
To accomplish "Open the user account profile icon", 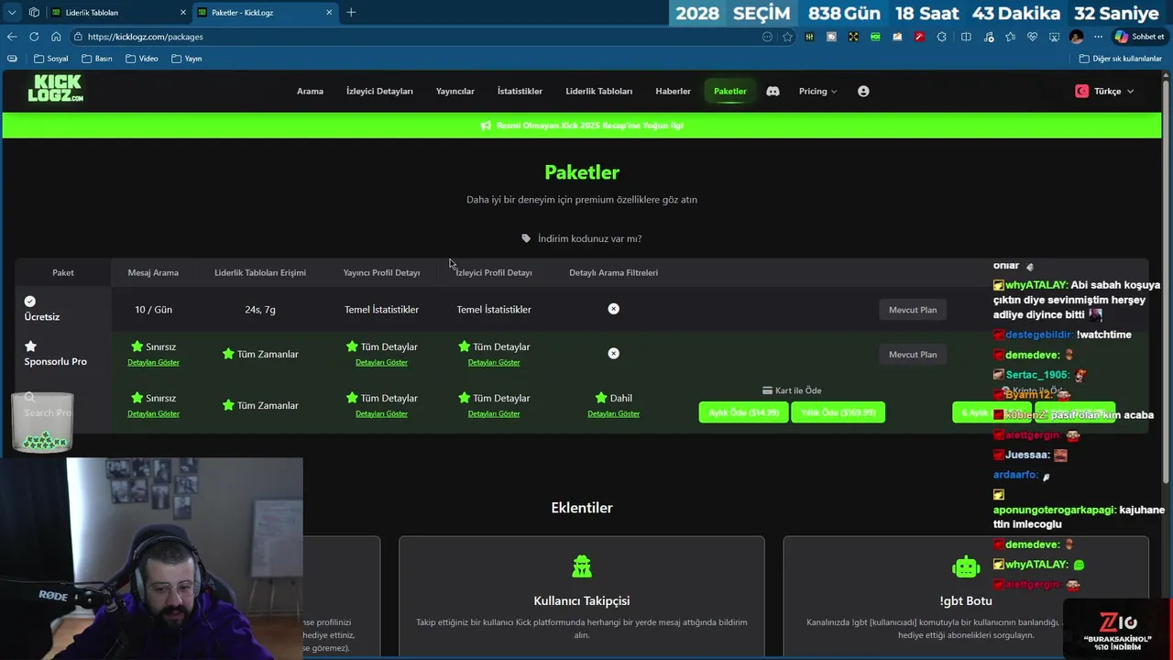I will pyautogui.click(x=863, y=91).
